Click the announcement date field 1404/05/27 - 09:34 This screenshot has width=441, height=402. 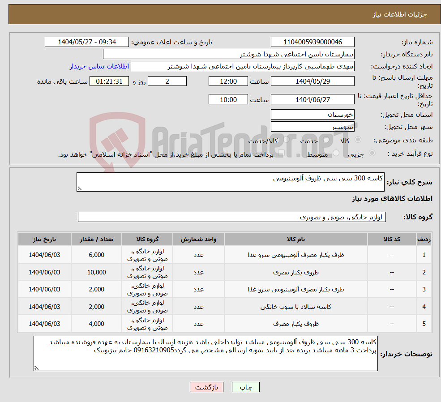point(86,42)
